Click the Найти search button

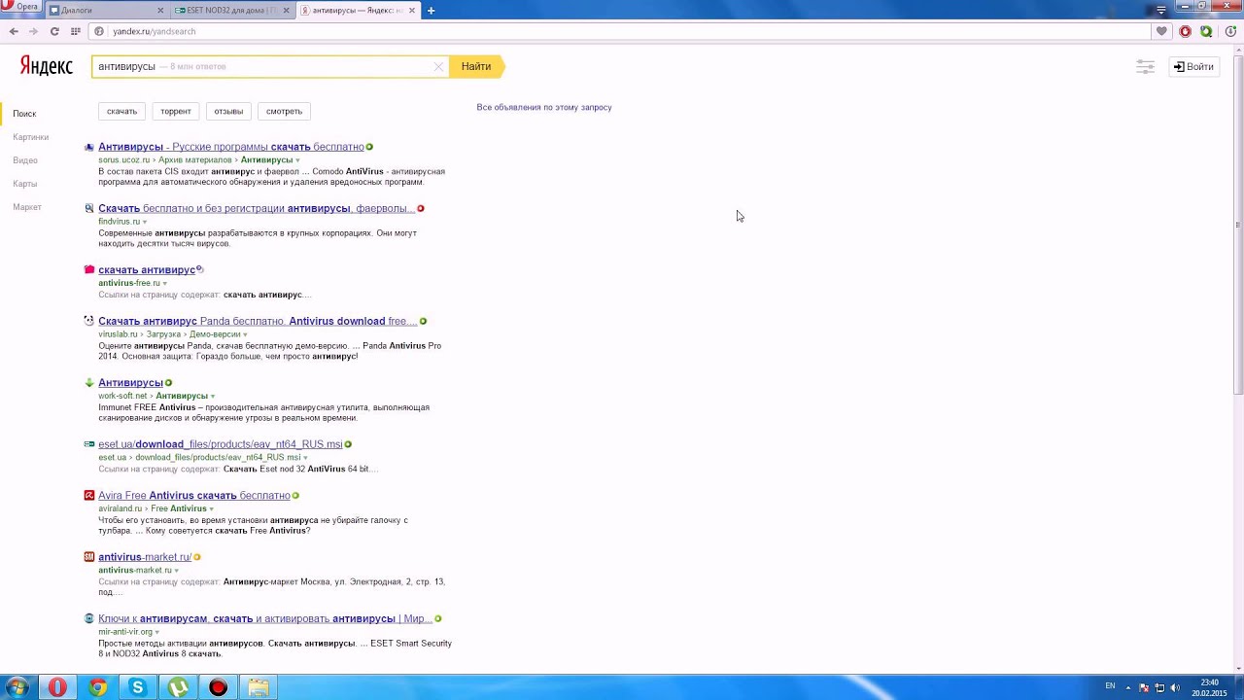476,66
